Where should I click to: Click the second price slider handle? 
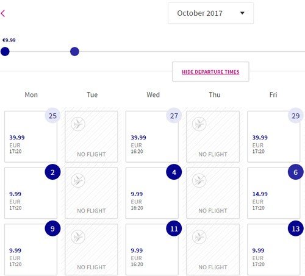pos(74,51)
